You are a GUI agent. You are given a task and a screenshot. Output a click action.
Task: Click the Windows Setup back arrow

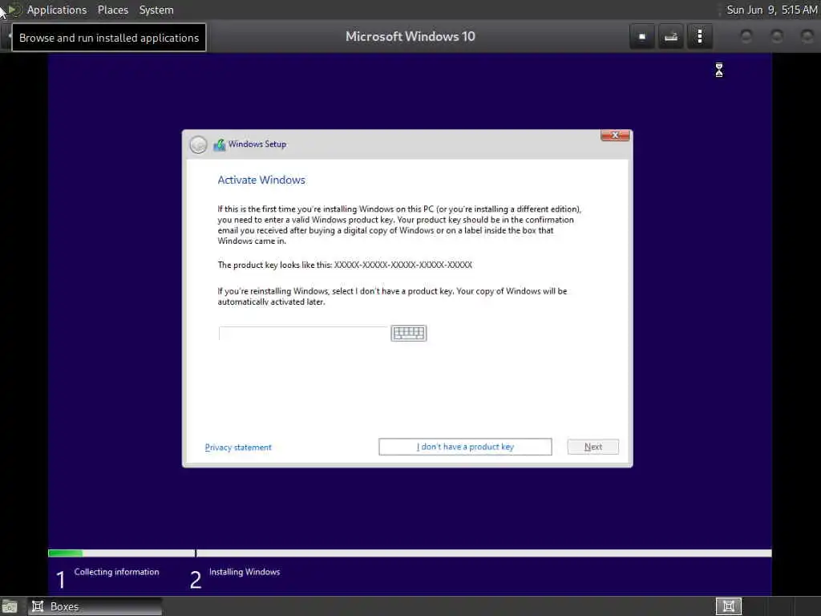[199, 144]
